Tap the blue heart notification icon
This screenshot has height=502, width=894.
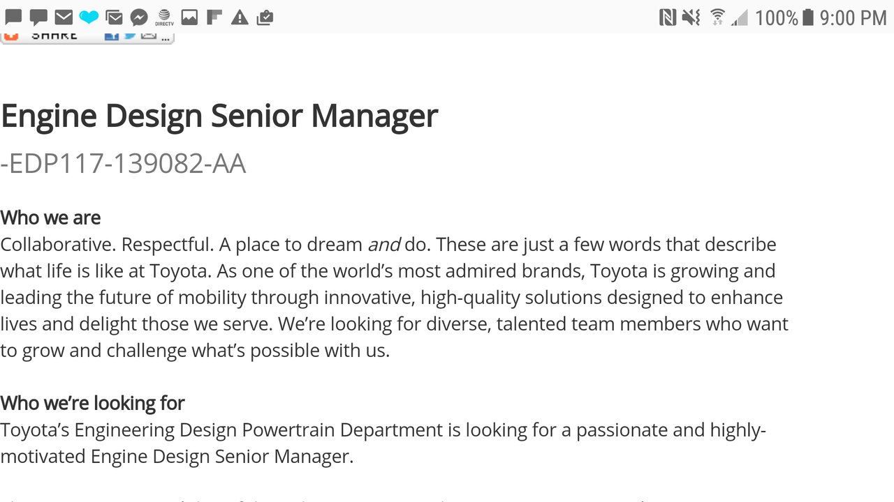pos(89,17)
